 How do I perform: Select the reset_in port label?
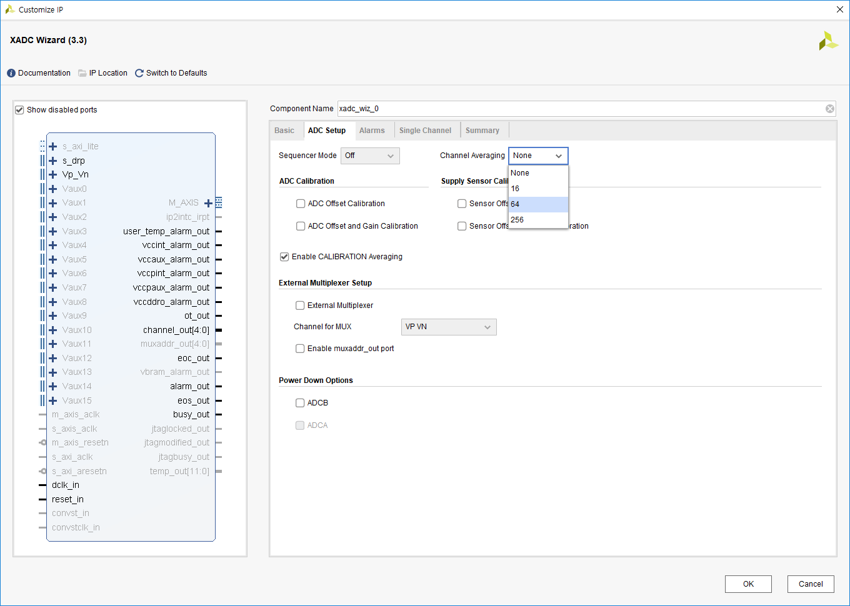click(x=67, y=499)
